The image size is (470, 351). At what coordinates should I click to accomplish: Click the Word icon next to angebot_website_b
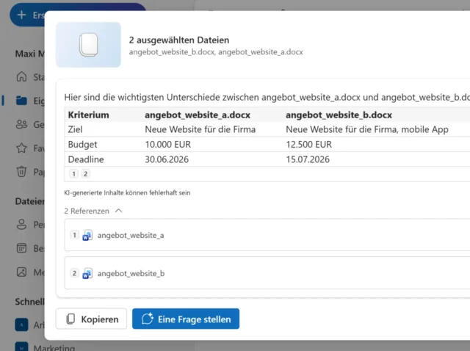coord(87,273)
